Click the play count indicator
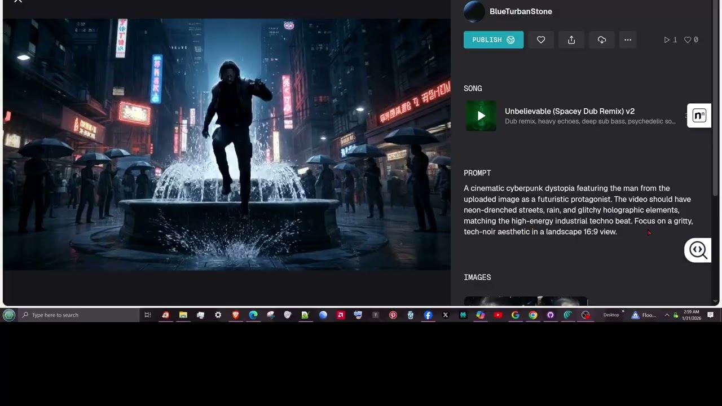 pyautogui.click(x=670, y=40)
